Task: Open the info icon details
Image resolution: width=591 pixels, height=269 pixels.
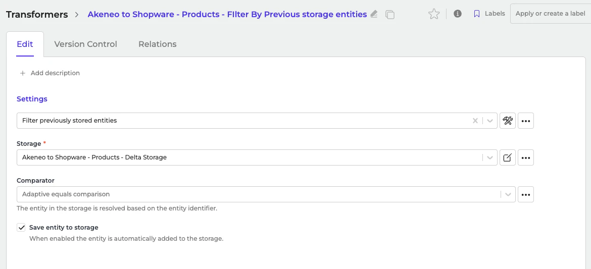Action: pyautogui.click(x=458, y=14)
